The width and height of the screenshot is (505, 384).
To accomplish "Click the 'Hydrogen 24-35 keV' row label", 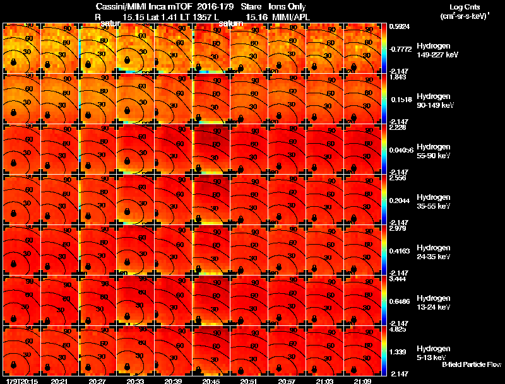I will click(x=434, y=252).
